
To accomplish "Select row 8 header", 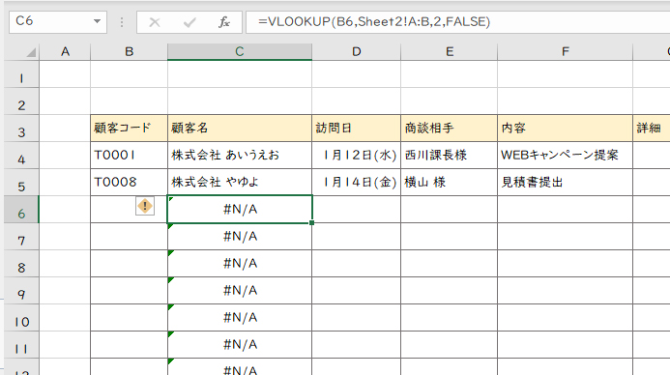I will [x=21, y=264].
